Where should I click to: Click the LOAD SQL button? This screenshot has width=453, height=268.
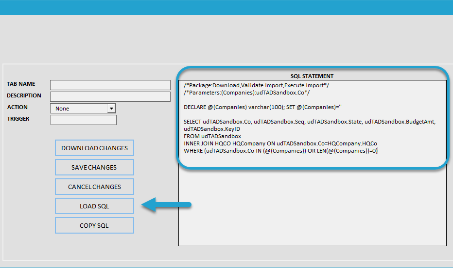(x=94, y=206)
